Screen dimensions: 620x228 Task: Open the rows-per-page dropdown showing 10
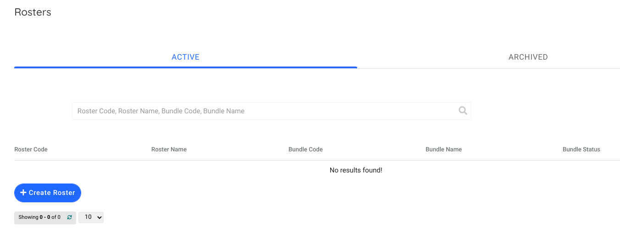91,217
